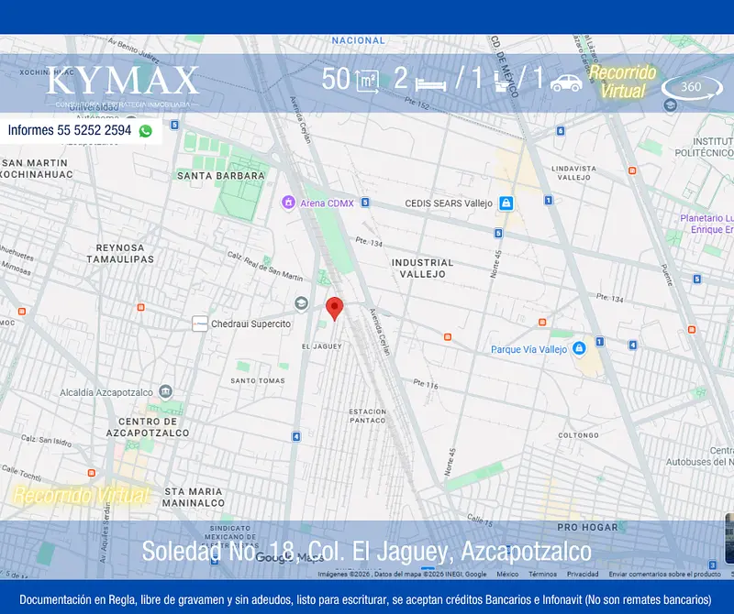734x614 pixels.
Task: Click the PRO HOGAR neighborhood label
Action: (587, 527)
